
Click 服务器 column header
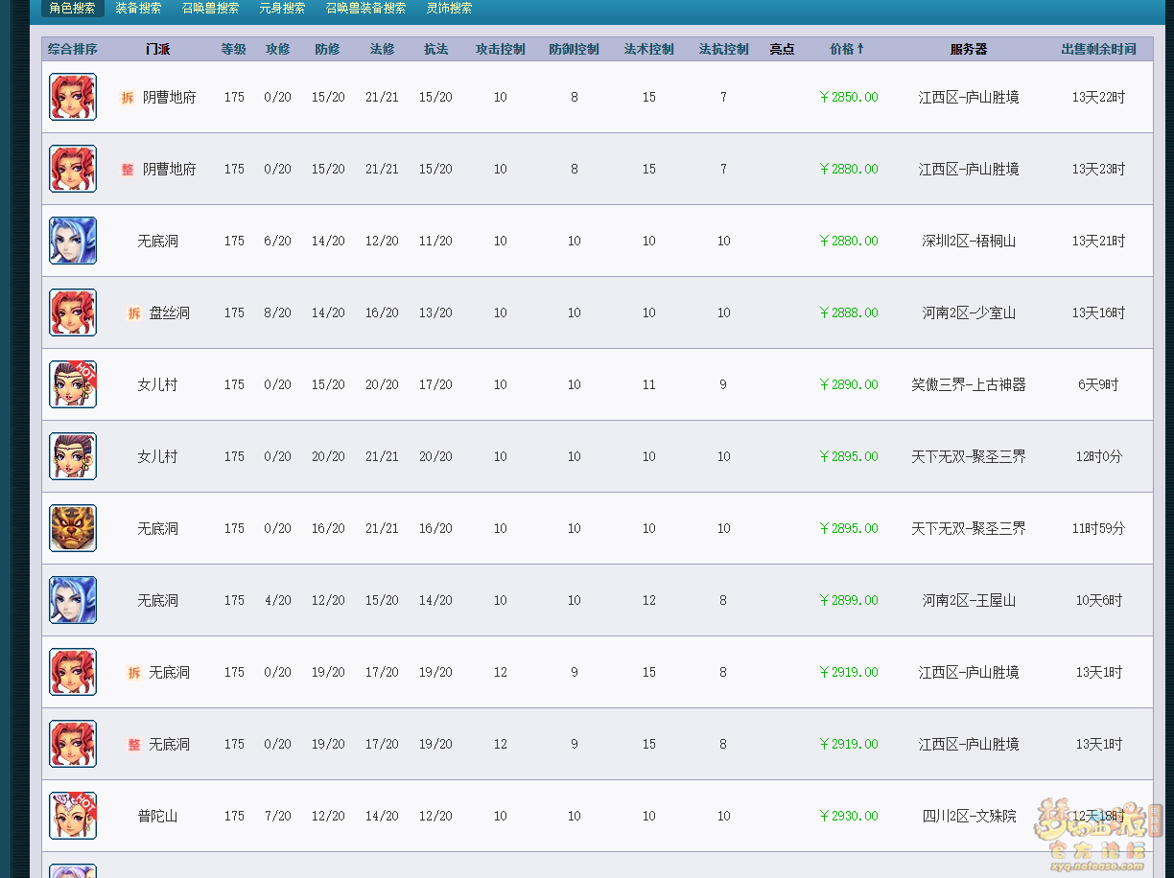point(969,49)
